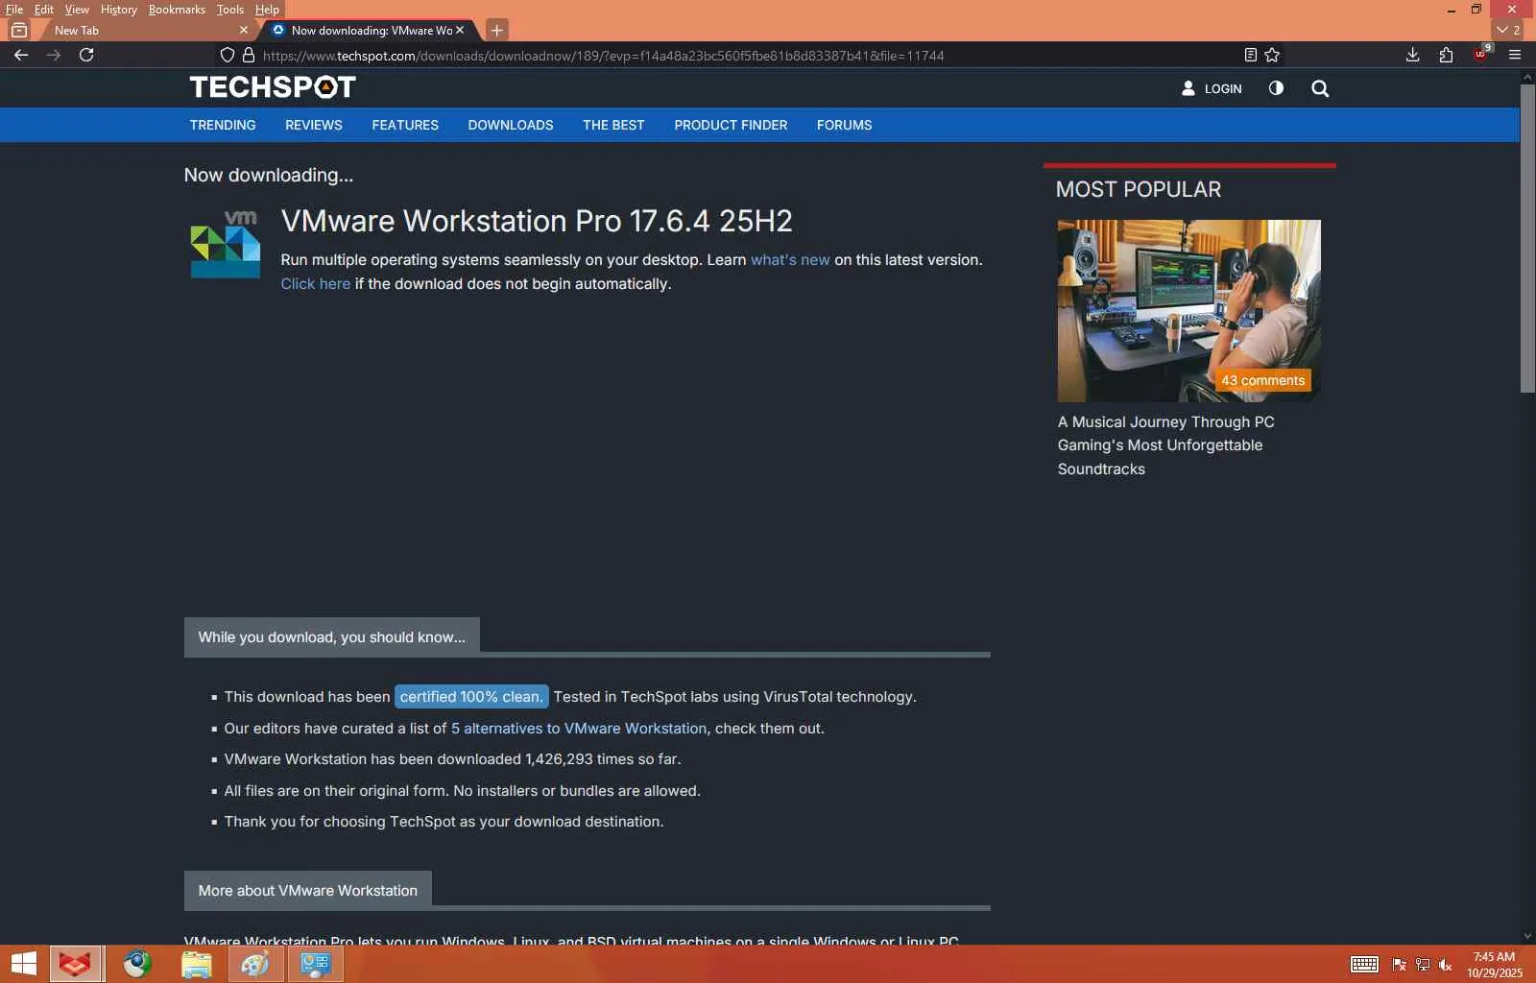1536x983 pixels.
Task: Open the taskbar clock showing 7:45 AM
Action: [1495, 965]
